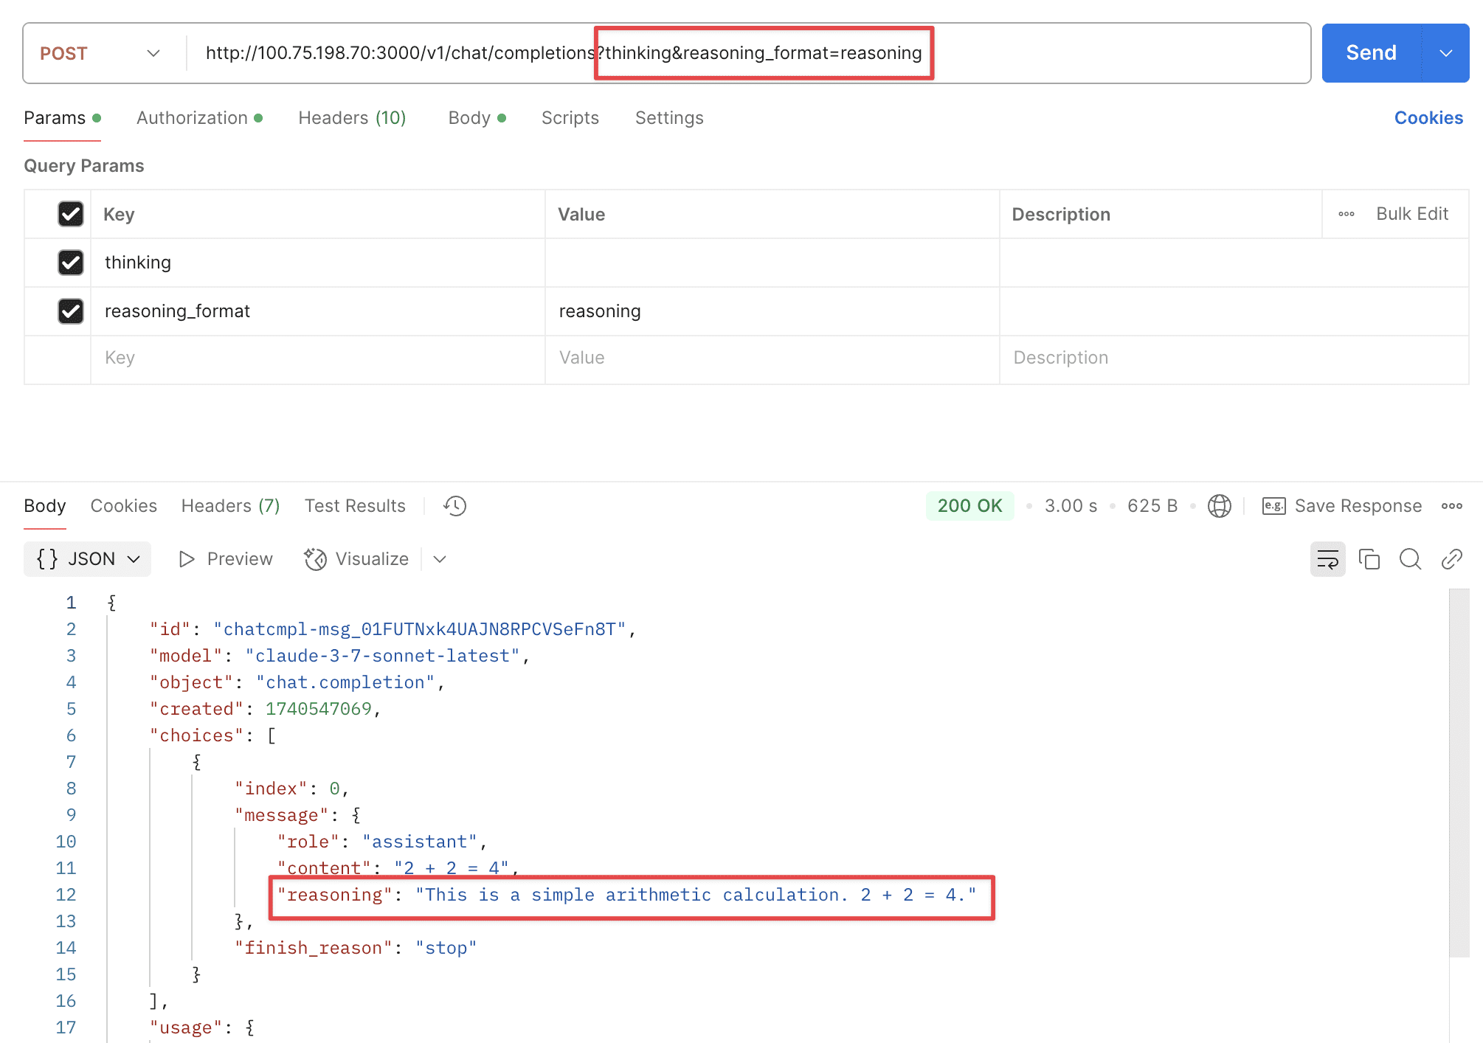Switch to the Params tab

coord(62,118)
